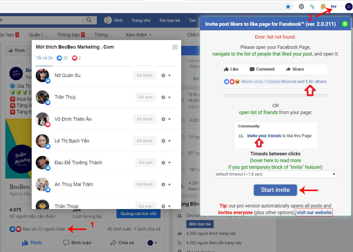Open the reaction emoji selector beside Chia sẻ
The image size is (353, 252).
tap(150, 243)
